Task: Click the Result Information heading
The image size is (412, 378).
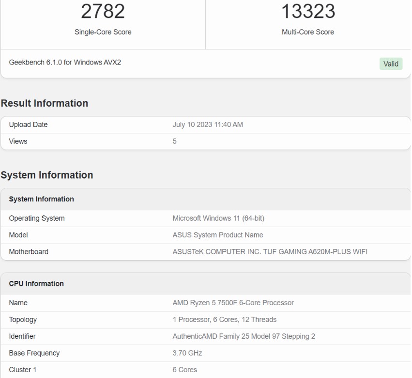Action: [45, 103]
